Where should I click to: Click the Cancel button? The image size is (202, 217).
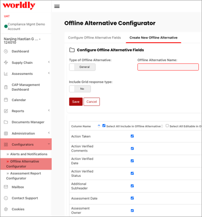[91, 102]
